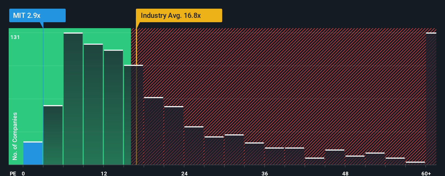
Task: Click the MIT 2.9x label
Action: (x=37, y=15)
